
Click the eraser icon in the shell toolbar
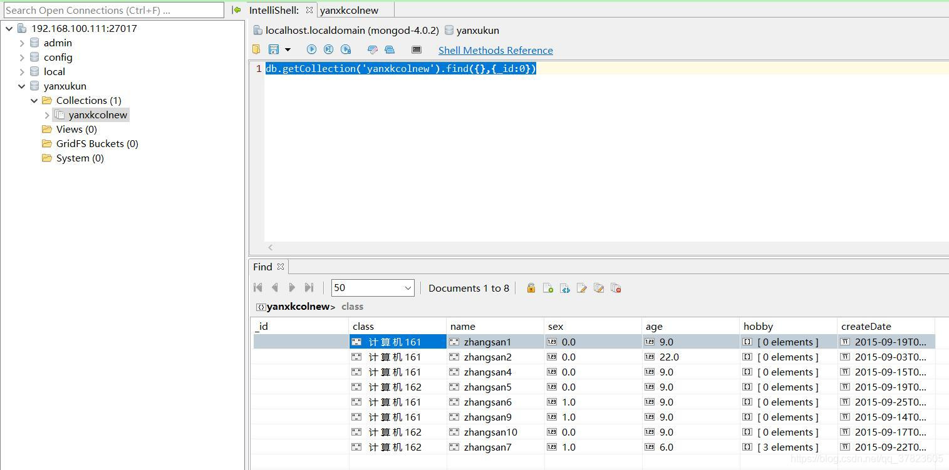(x=373, y=49)
